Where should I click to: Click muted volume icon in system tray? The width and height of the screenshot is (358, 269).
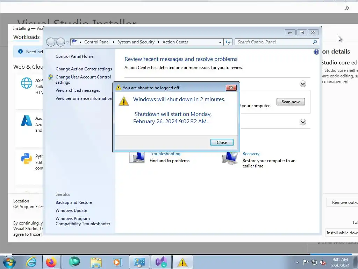(x=323, y=262)
